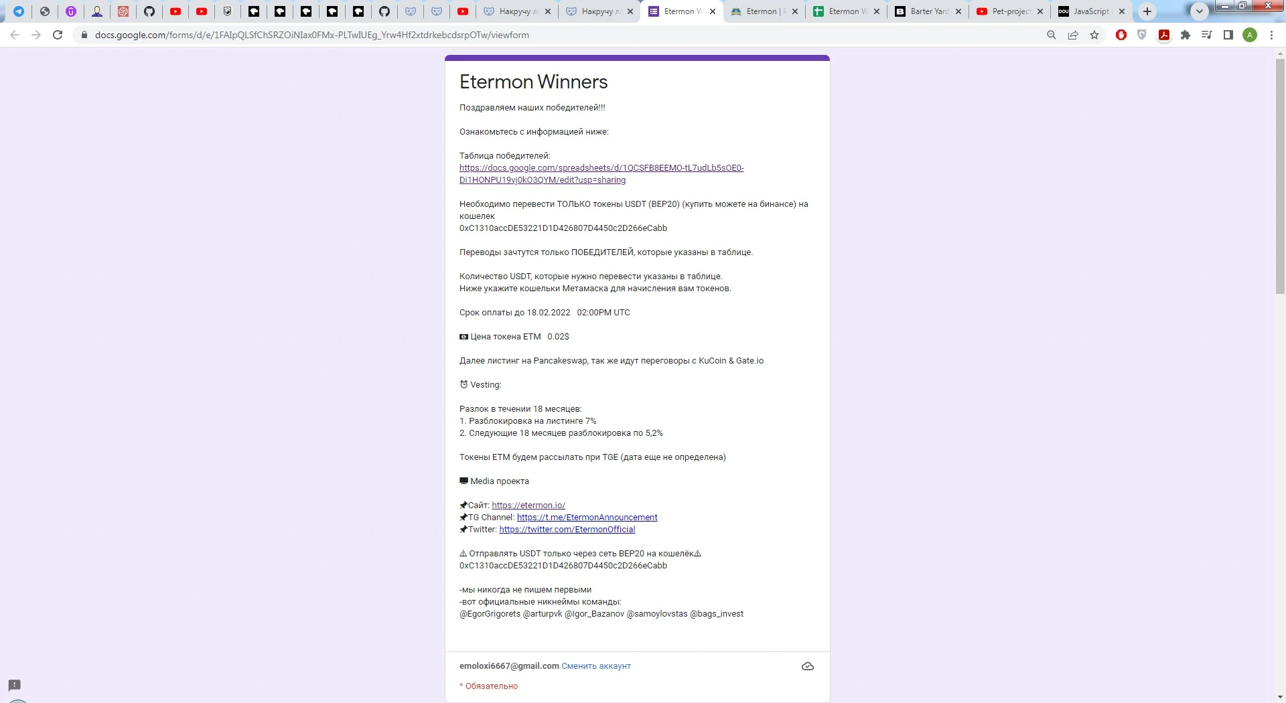Click the Vesting heading text

pyautogui.click(x=480, y=385)
